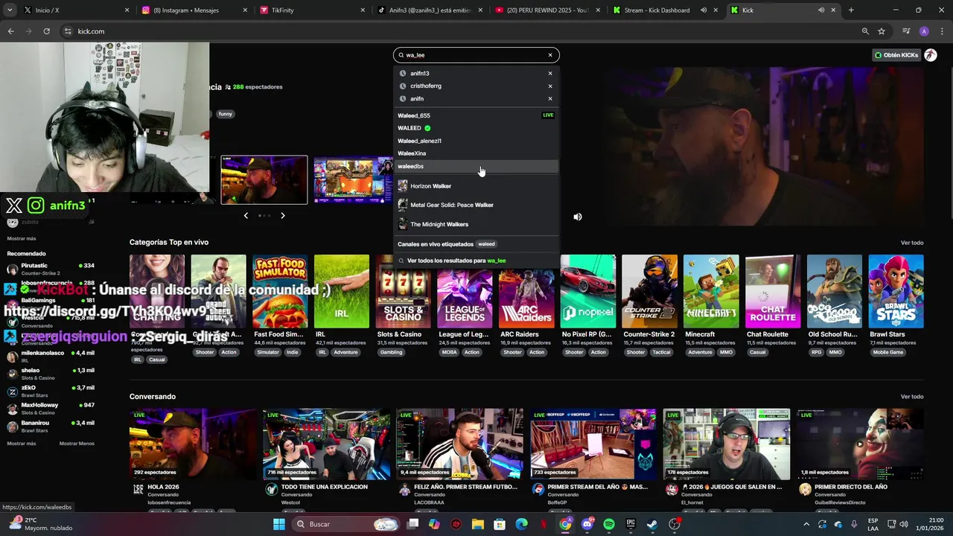
Task: Open Waleed_alenezi1 channel result
Action: pos(476,141)
